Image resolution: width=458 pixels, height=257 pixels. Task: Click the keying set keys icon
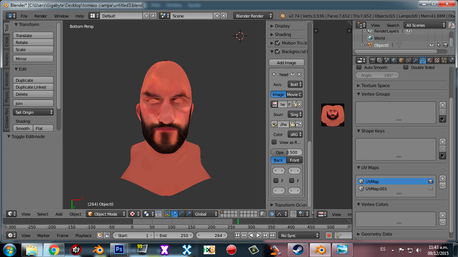[x=338, y=235]
